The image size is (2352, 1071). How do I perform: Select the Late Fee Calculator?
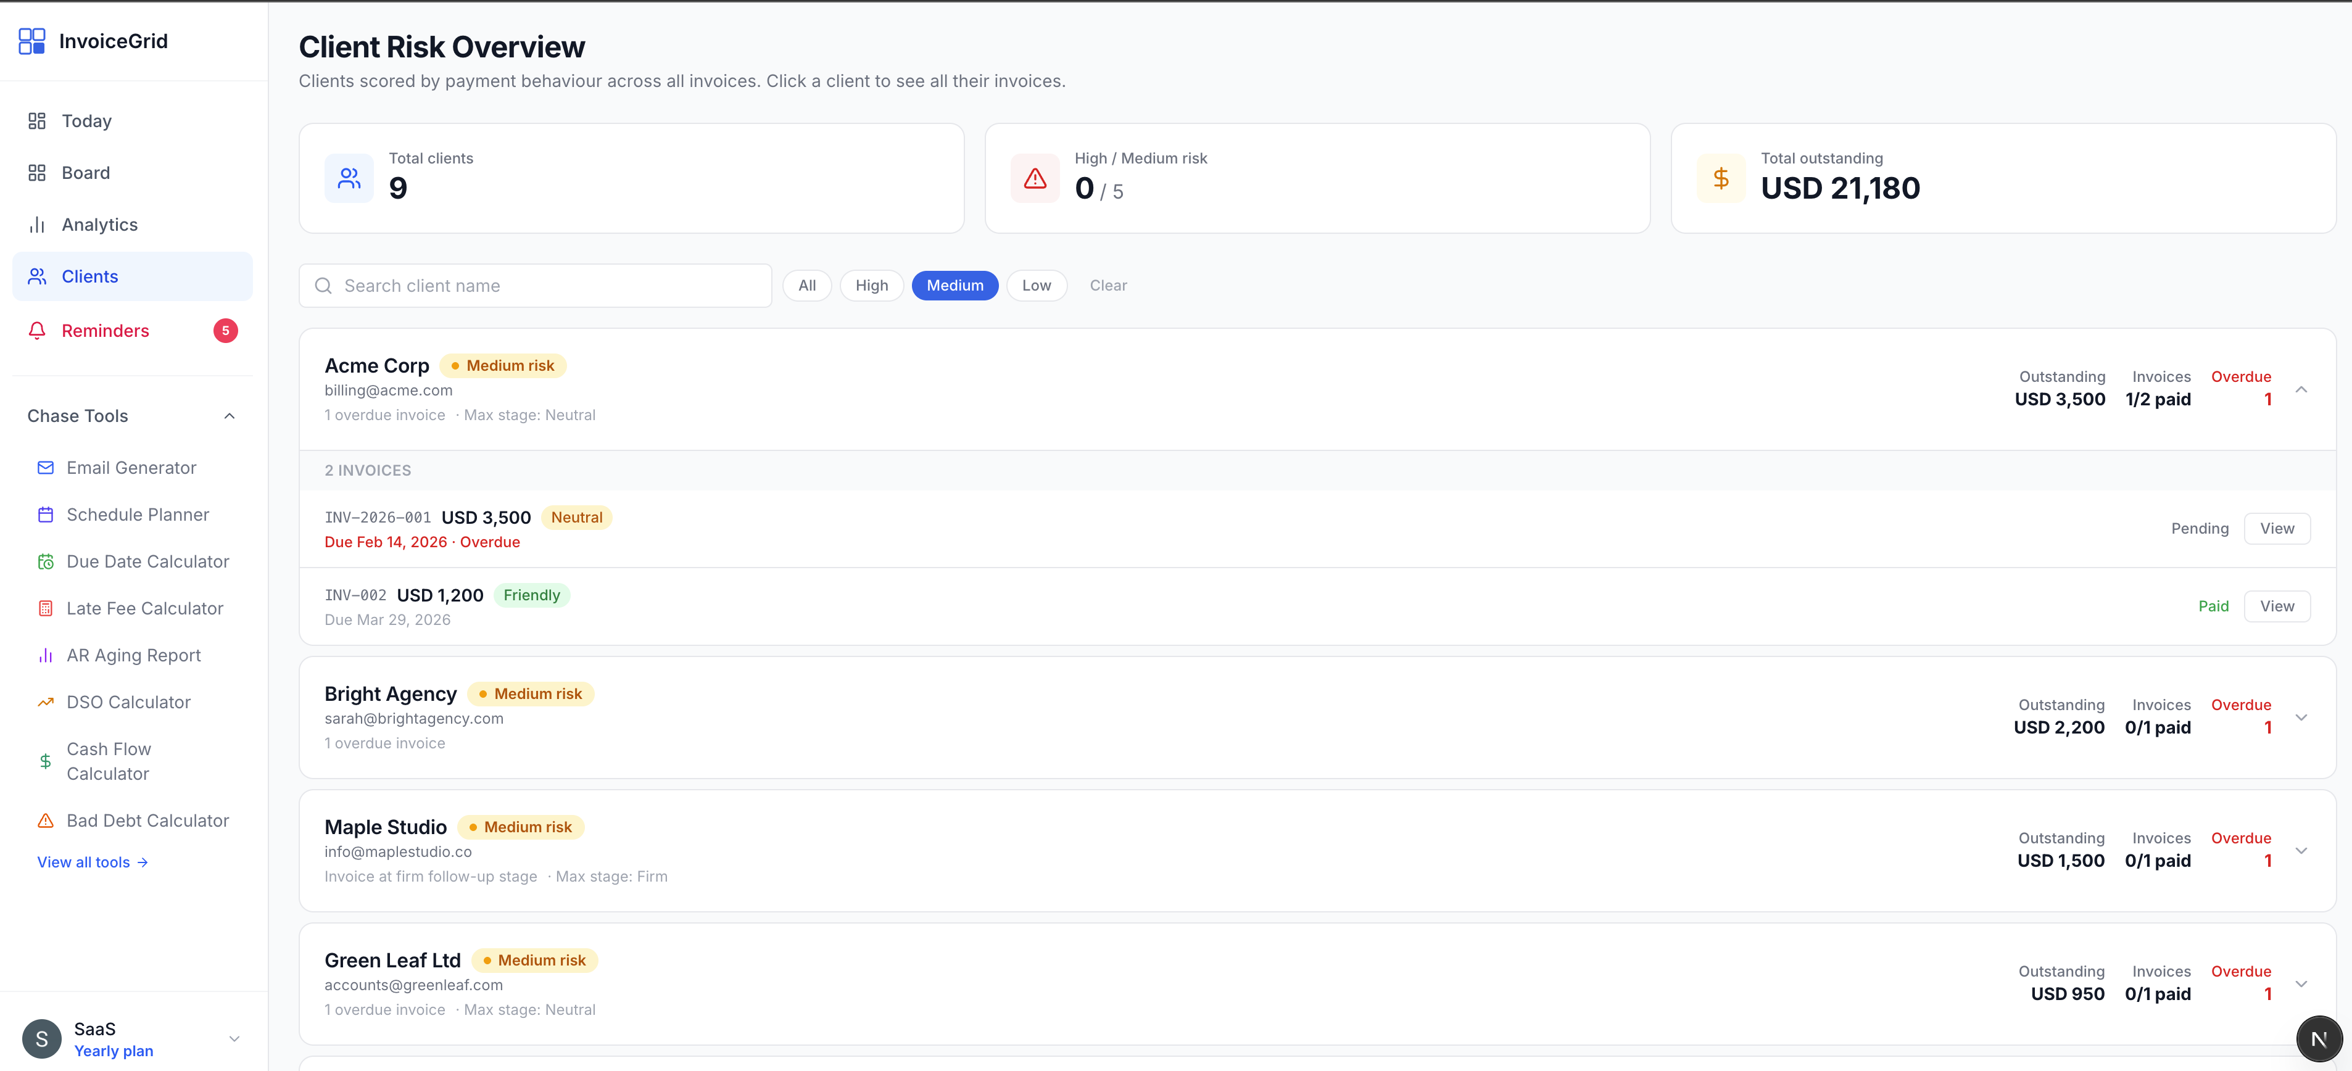(144, 607)
